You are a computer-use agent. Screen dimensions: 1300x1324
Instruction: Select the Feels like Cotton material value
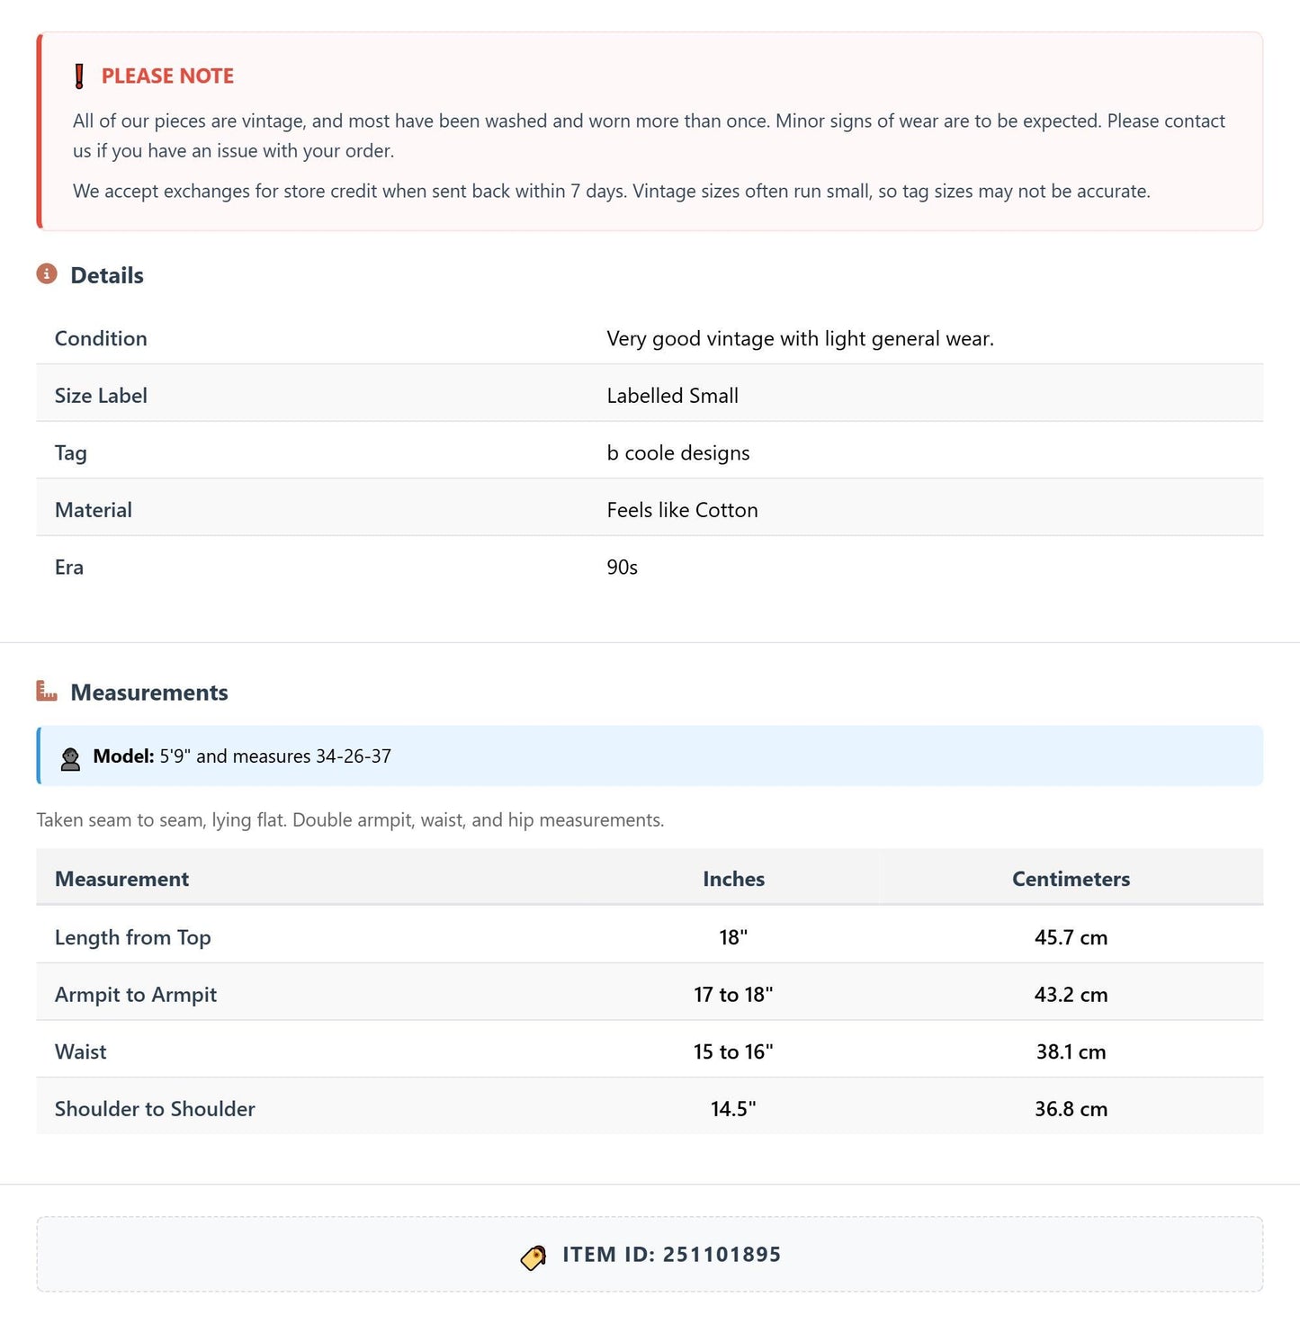tap(682, 510)
